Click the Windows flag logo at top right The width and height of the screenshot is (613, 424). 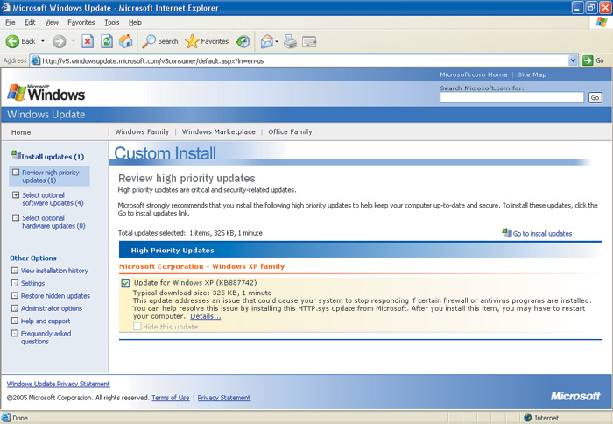click(x=602, y=22)
